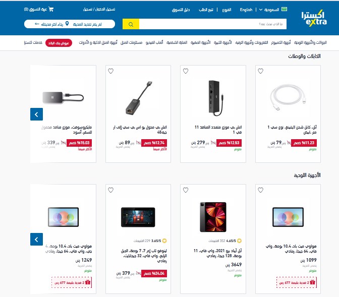Screen dimensions: 339x297
Task: Open the shopping cart icon
Action: coord(51,9)
